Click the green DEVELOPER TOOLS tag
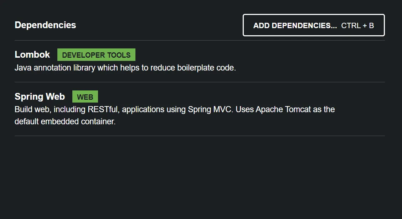 coord(96,55)
